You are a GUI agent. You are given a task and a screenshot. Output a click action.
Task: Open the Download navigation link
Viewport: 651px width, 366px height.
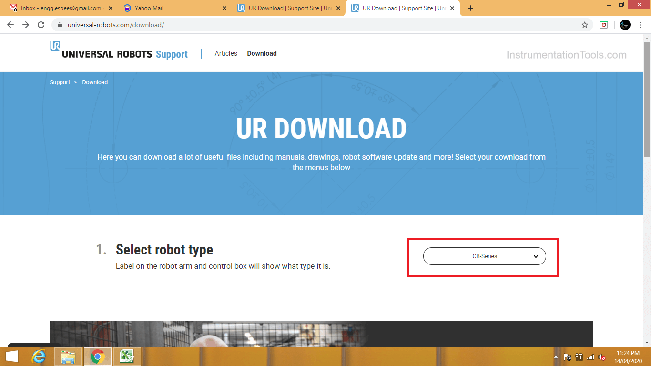click(262, 53)
